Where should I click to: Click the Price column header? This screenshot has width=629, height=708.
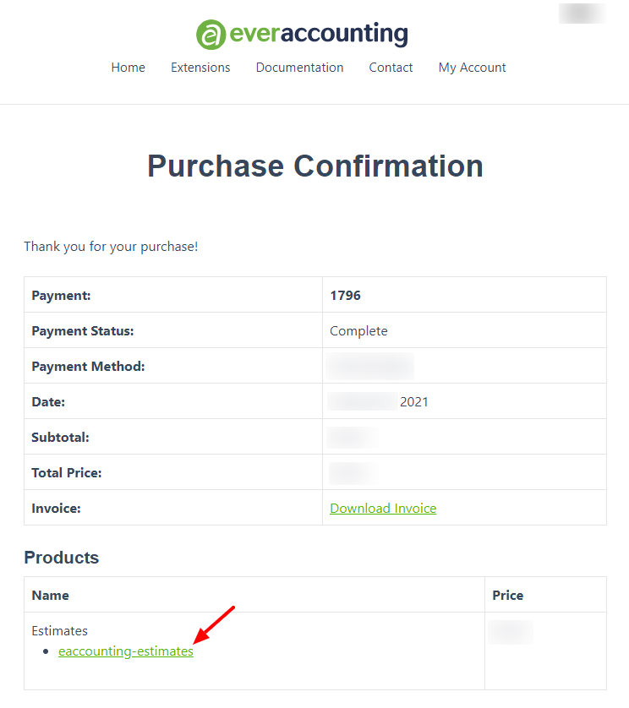(508, 595)
